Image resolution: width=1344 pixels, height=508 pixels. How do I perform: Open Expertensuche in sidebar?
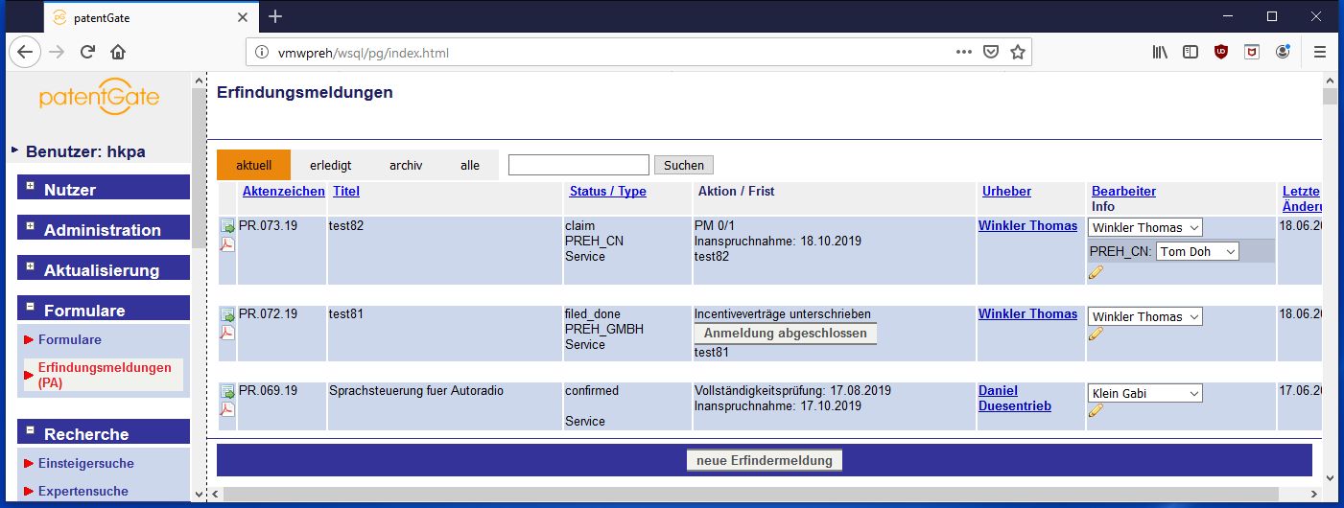pos(83,491)
